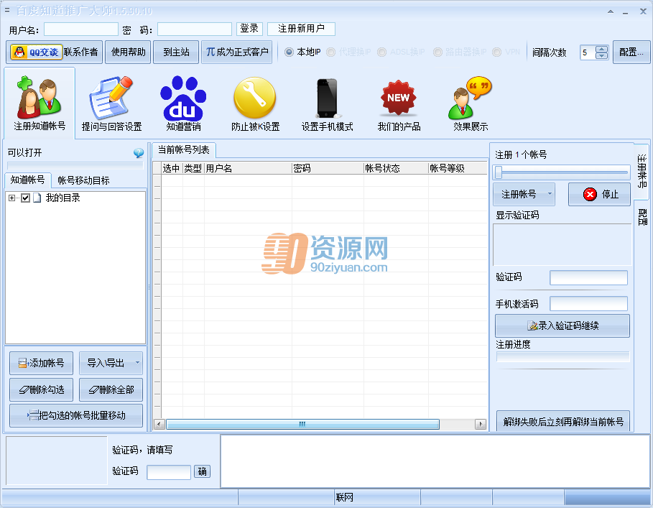Screen dimensions: 653x508
Task: Click 录入验证码继续 button
Action: (x=562, y=325)
